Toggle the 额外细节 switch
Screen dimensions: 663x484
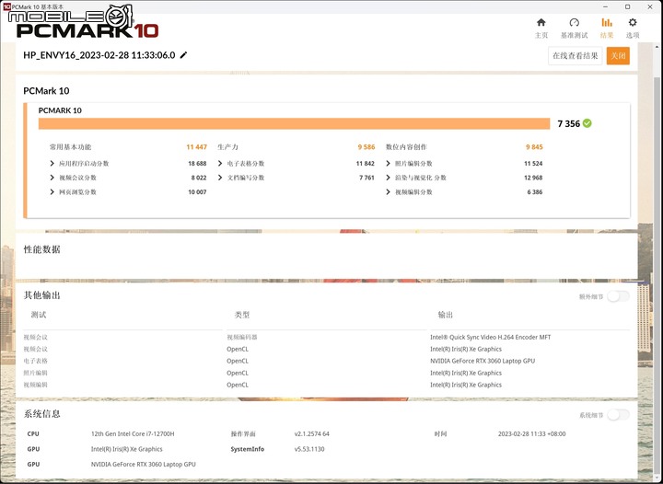618,296
